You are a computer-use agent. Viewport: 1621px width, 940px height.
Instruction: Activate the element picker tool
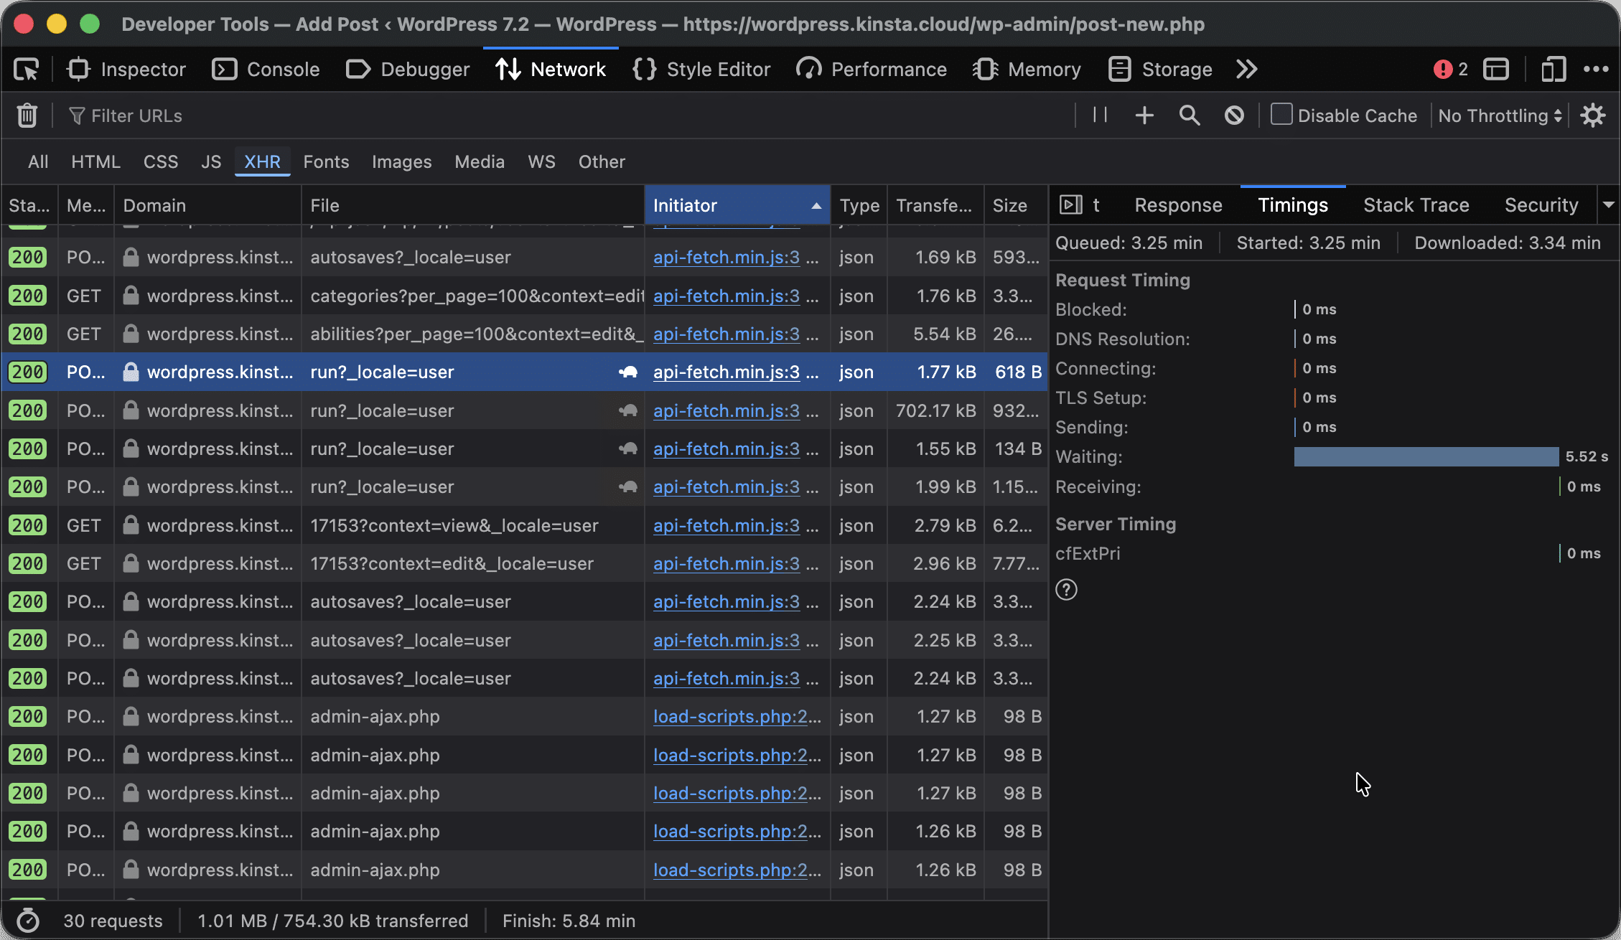27,70
